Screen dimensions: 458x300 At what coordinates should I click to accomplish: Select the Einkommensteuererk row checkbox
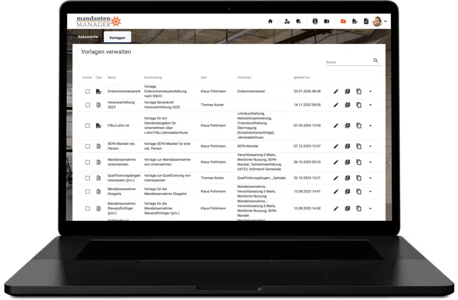click(x=87, y=91)
